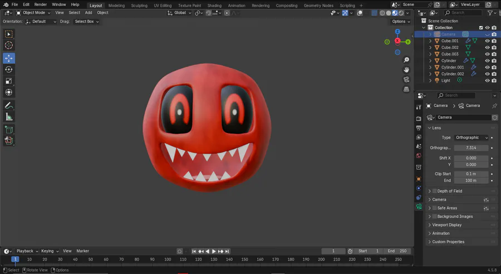Select the Move tool in the toolbar
This screenshot has height=274, width=501.
coord(9,58)
